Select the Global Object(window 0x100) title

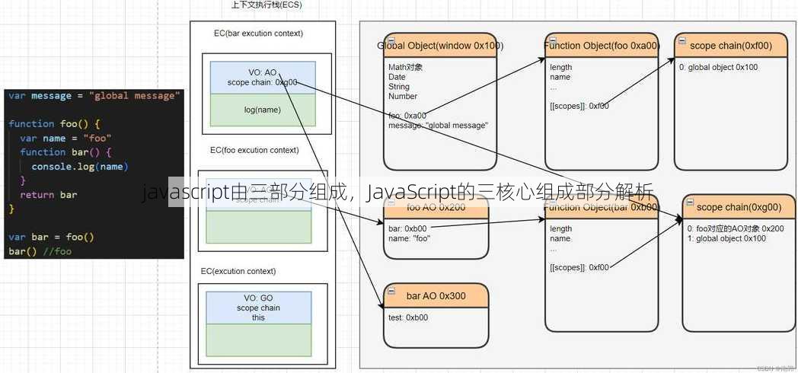(x=440, y=46)
